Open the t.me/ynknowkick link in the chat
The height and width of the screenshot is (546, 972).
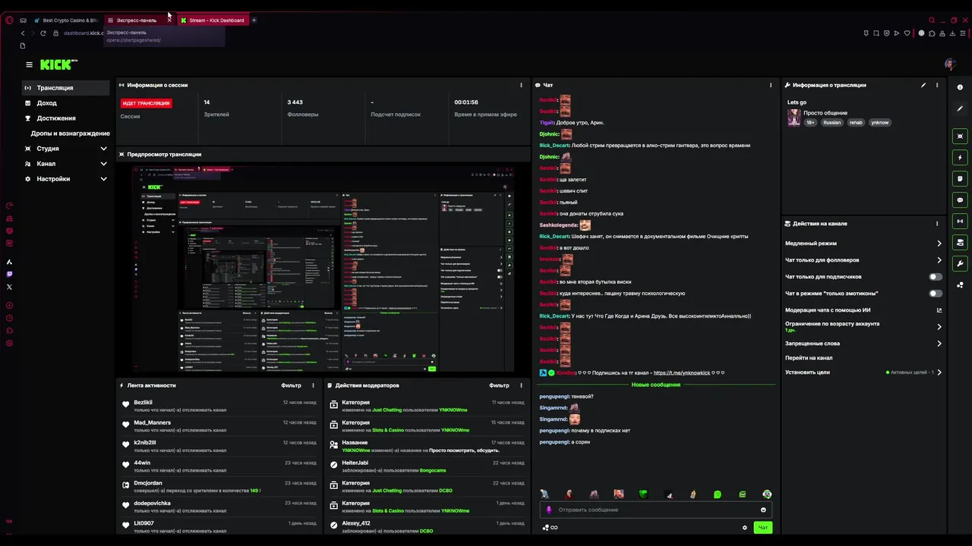(x=682, y=373)
